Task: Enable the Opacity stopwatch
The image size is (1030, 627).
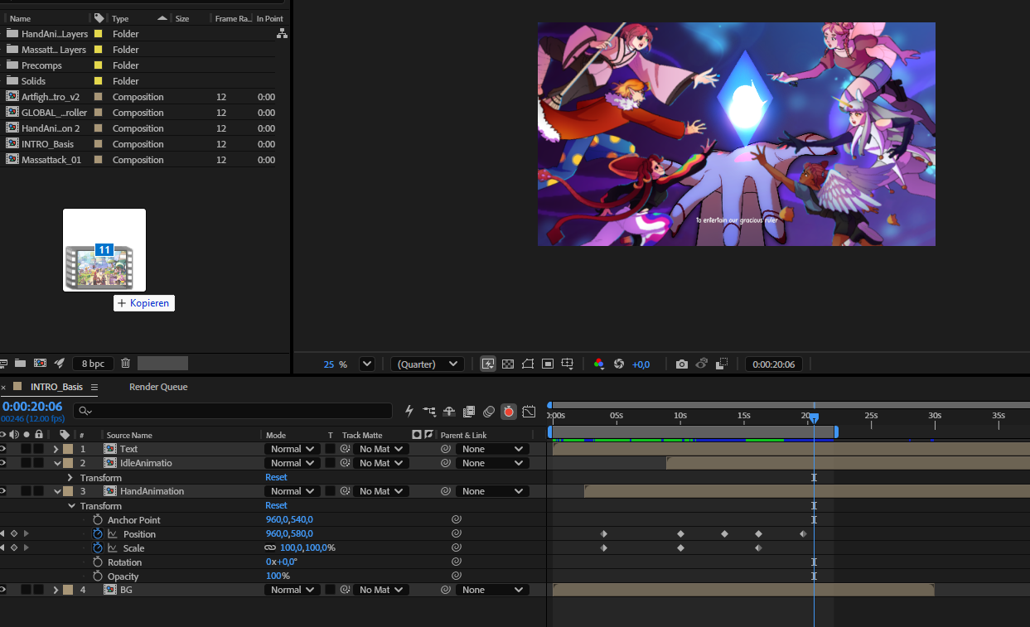Action: [98, 576]
